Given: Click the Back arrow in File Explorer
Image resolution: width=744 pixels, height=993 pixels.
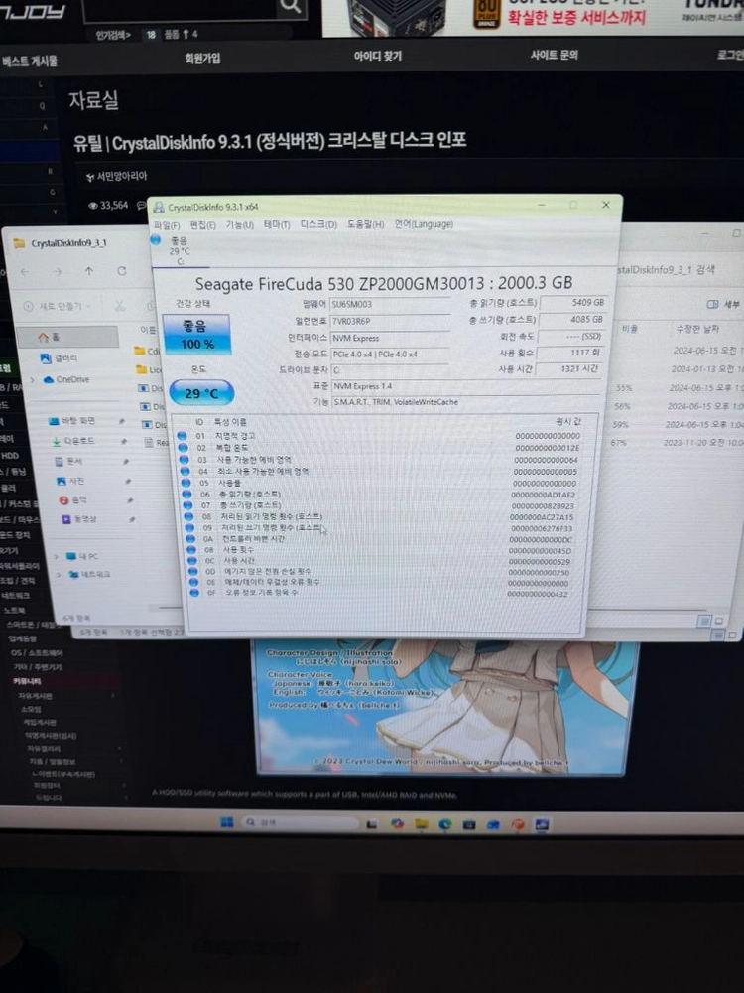Looking at the screenshot, I should tap(26, 272).
